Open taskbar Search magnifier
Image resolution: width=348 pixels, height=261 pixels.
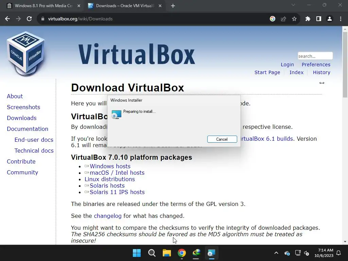coord(152,253)
